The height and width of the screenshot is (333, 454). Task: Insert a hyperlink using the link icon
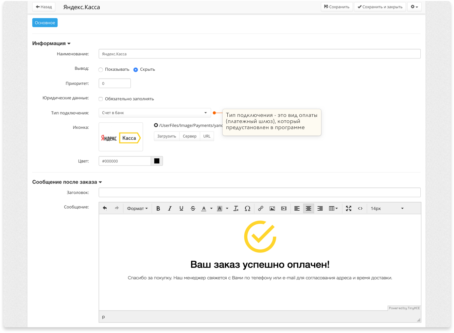tap(261, 208)
